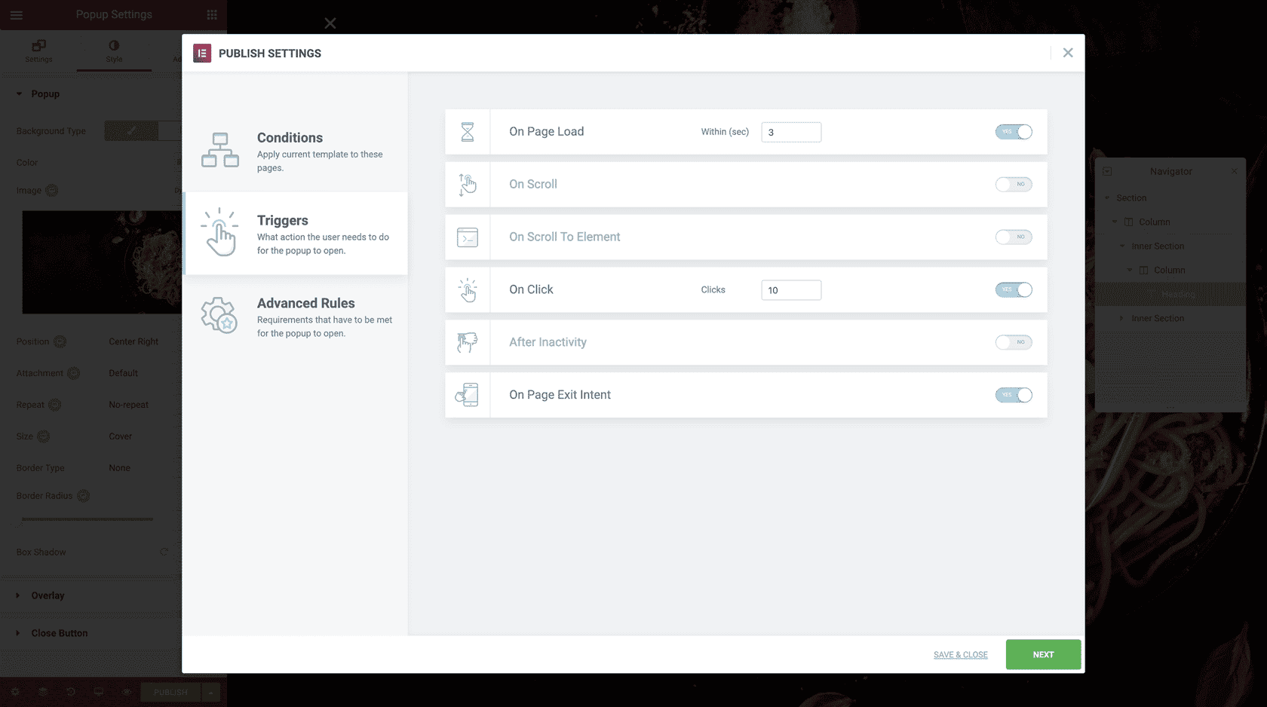Screen dimensions: 1267x707
Task: Click the On Page Exit Intent icon
Action: [x=468, y=395]
